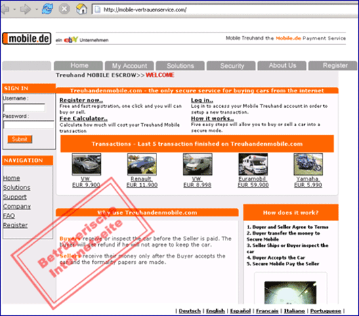
Task: Follow the How it works link
Action: (x=212, y=119)
